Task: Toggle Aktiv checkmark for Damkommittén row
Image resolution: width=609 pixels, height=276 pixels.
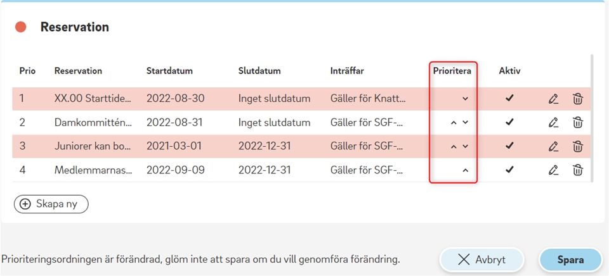Action: (x=509, y=123)
